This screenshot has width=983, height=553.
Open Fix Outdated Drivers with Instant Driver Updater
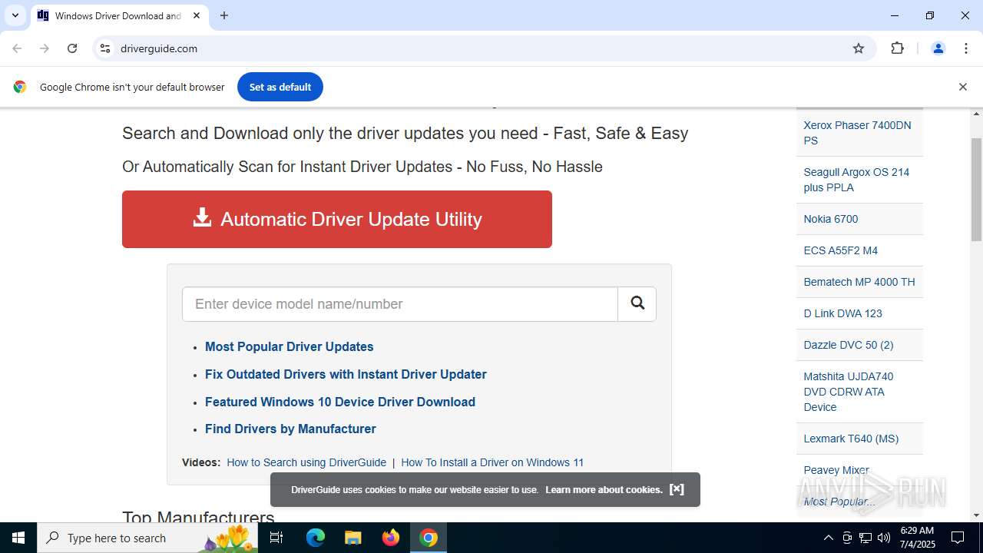[346, 375]
